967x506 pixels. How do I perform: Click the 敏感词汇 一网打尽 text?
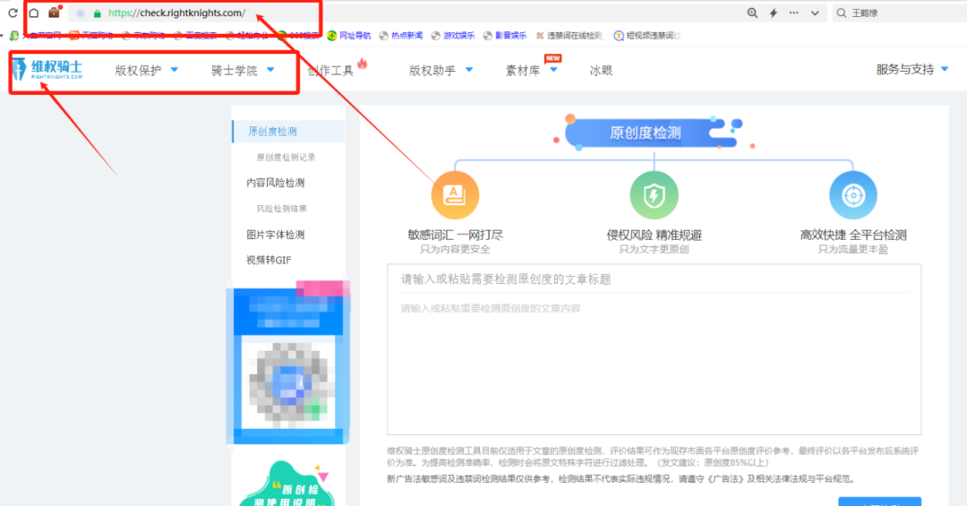(455, 236)
